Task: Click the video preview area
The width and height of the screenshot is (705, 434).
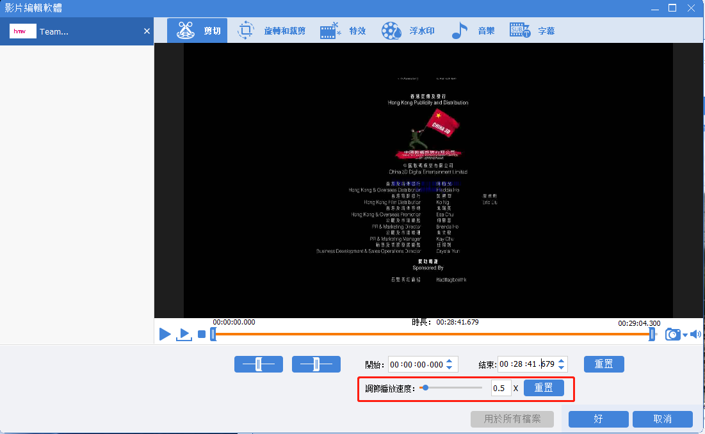Action: point(428,180)
